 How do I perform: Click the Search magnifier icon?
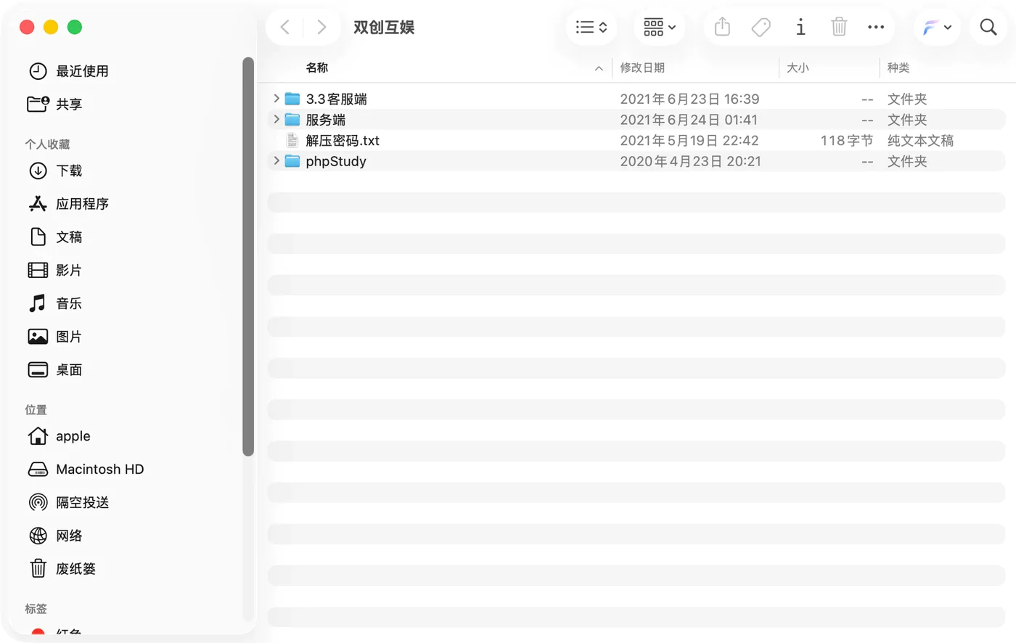click(x=988, y=28)
